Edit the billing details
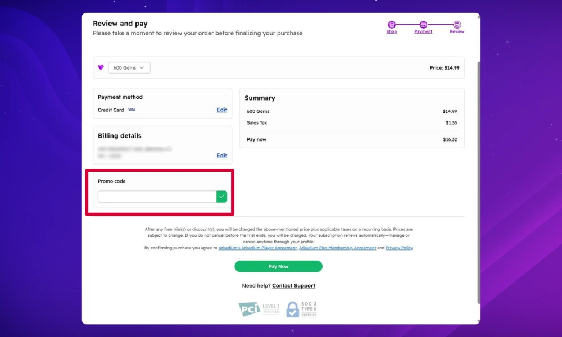Viewport: 562px width, 337px height. (x=222, y=156)
